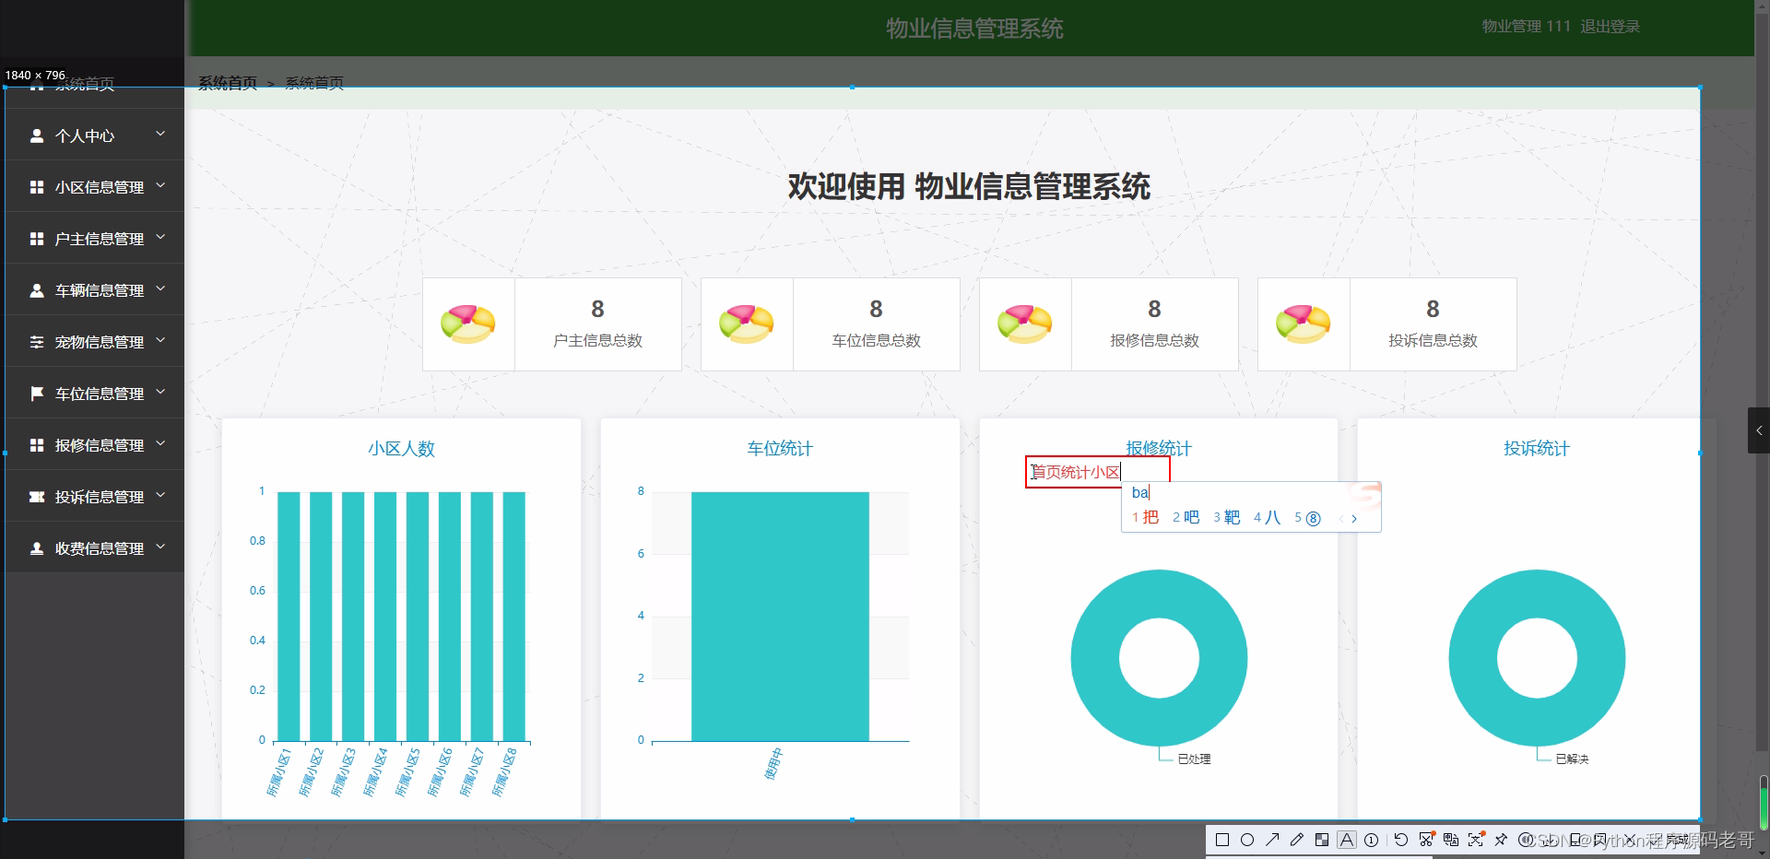Click the 车位信息总数 count card
The width and height of the screenshot is (1770, 859).
pos(831,324)
